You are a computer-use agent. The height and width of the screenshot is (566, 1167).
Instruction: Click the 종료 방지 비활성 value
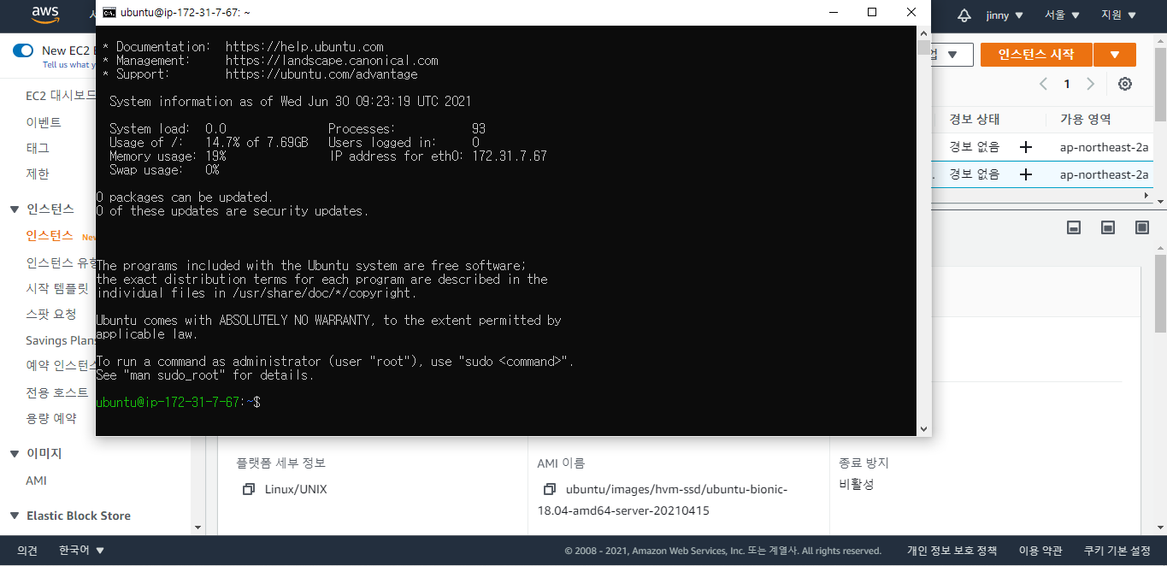click(857, 484)
